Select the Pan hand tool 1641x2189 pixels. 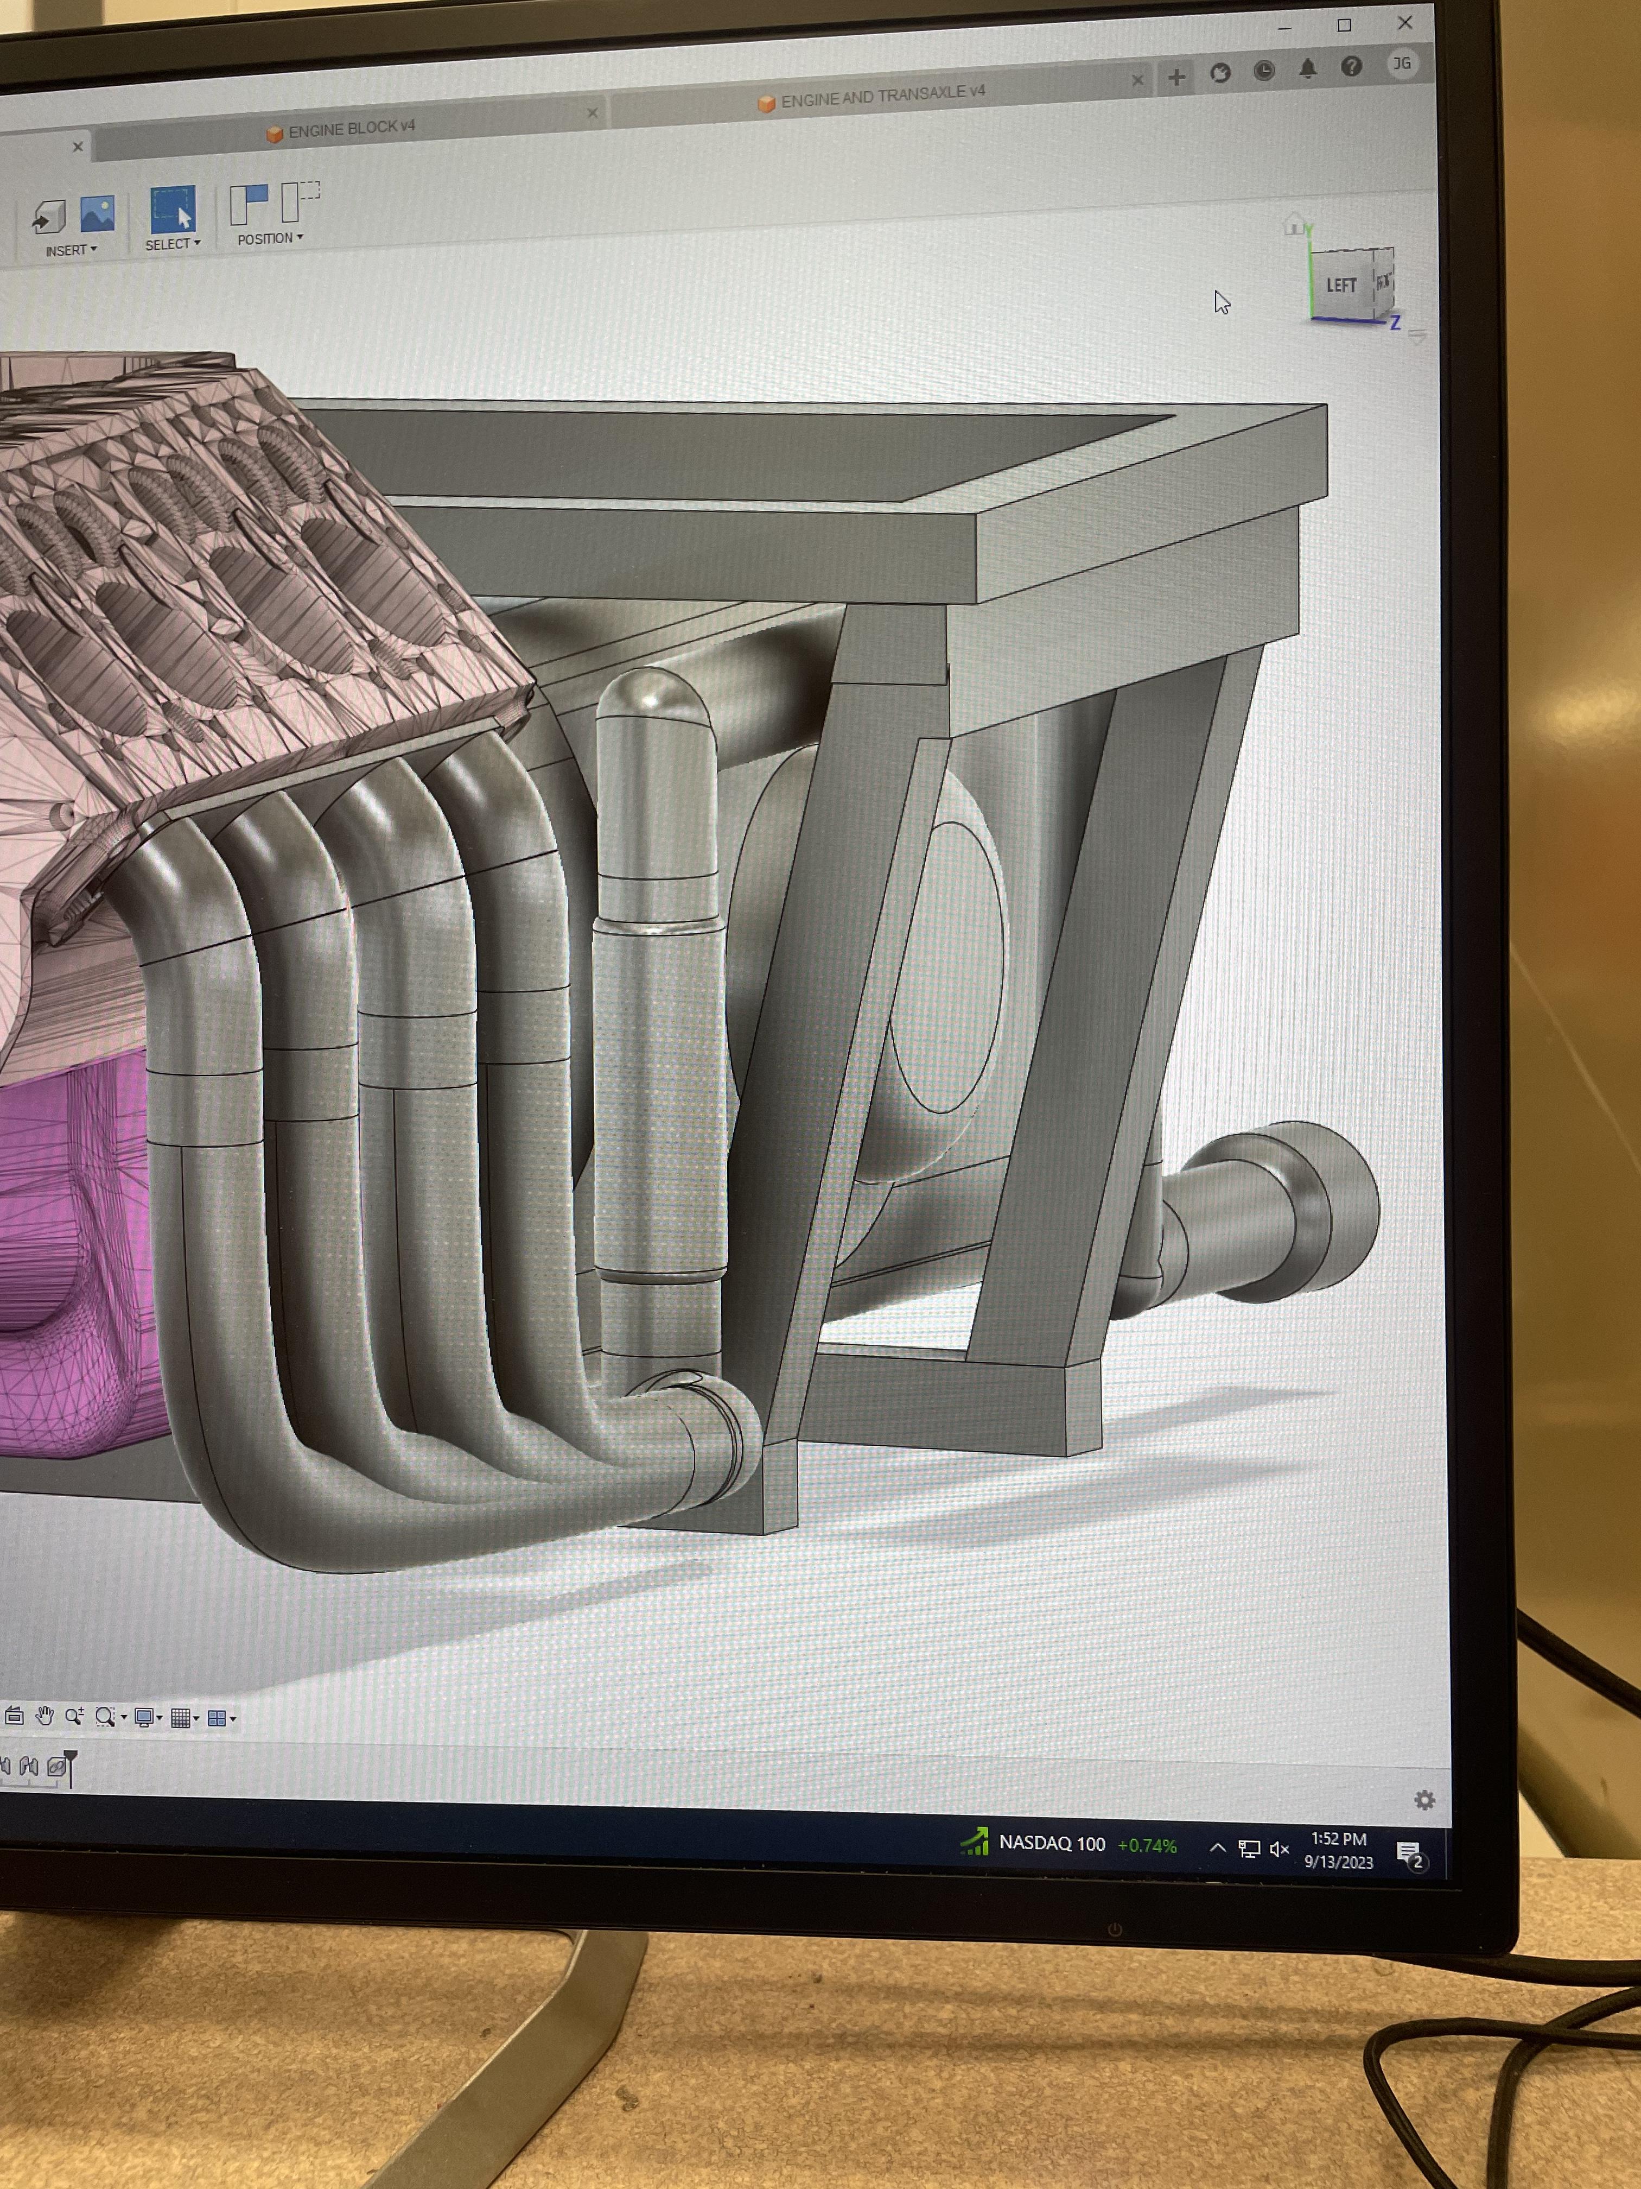tap(43, 1716)
